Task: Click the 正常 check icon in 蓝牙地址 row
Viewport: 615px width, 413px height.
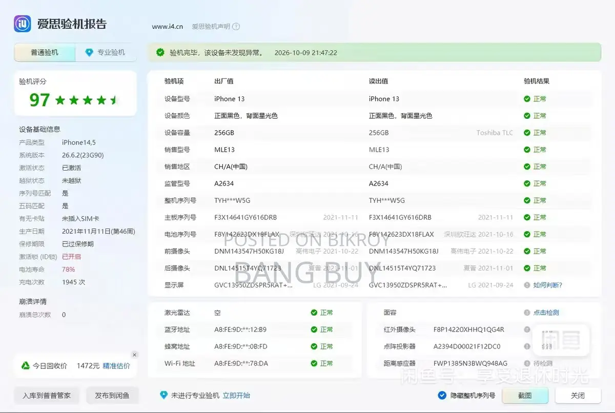Action: 314,329
